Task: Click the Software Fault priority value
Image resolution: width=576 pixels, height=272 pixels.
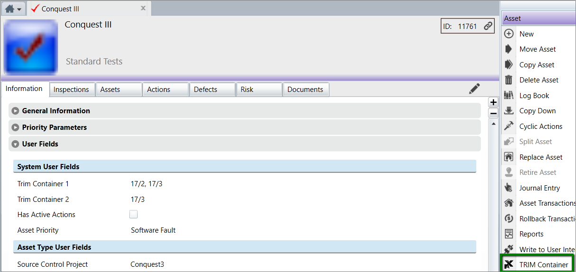Action: tap(153, 230)
